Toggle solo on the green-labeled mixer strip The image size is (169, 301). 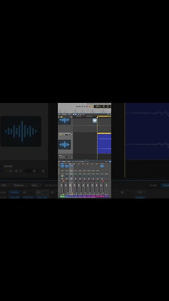(63, 194)
